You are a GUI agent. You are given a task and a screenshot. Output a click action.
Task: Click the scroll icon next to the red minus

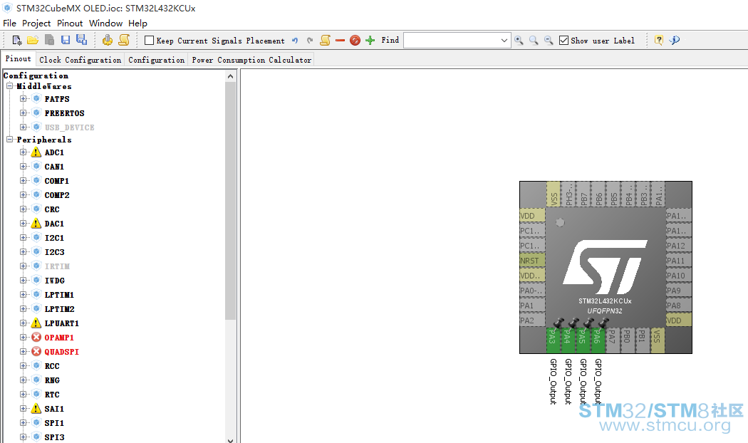pos(326,41)
